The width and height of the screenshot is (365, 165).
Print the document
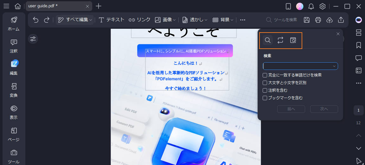tap(318, 20)
